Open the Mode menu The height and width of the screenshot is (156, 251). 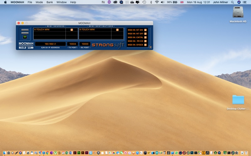tap(39, 2)
